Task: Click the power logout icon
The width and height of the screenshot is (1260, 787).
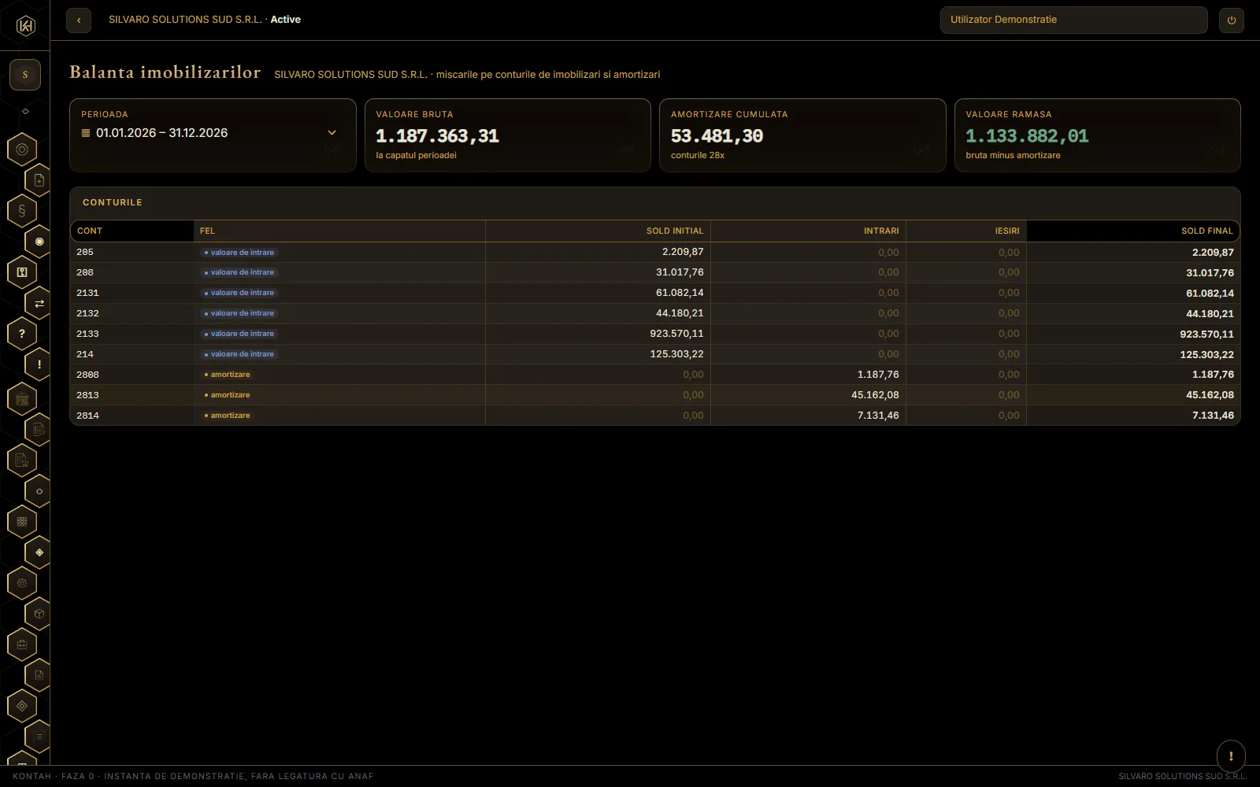Action: 1232,20
